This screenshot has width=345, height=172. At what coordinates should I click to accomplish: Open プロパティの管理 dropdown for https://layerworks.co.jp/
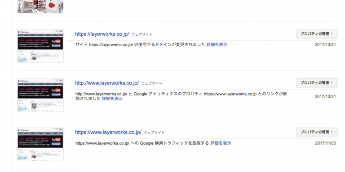coord(317,34)
